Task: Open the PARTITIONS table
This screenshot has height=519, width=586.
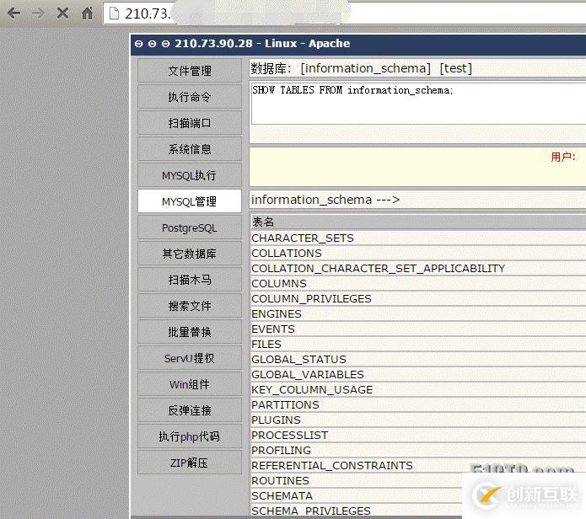Action: 285,404
